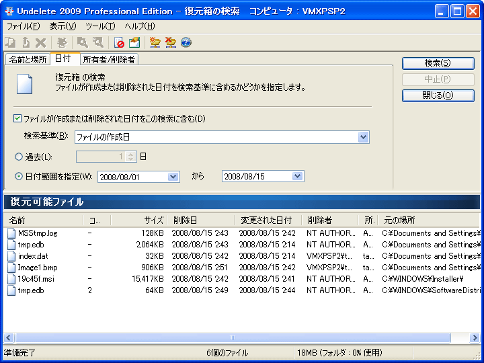
Task: Click the 検索(S) button
Action: [438, 63]
